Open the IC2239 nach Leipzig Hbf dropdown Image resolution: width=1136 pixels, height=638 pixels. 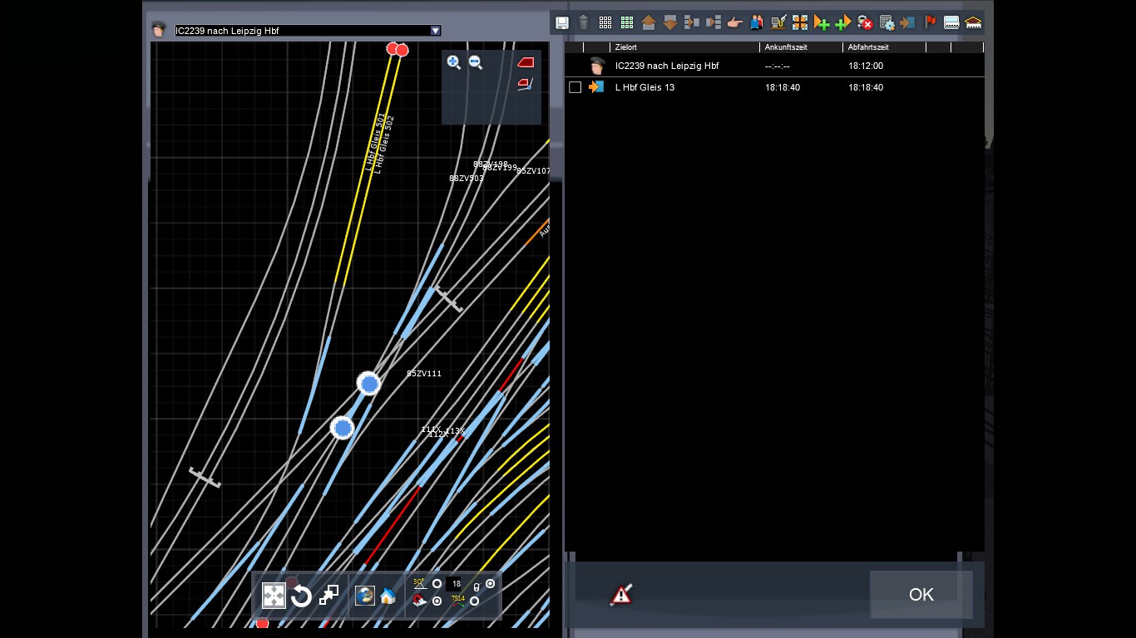click(435, 31)
